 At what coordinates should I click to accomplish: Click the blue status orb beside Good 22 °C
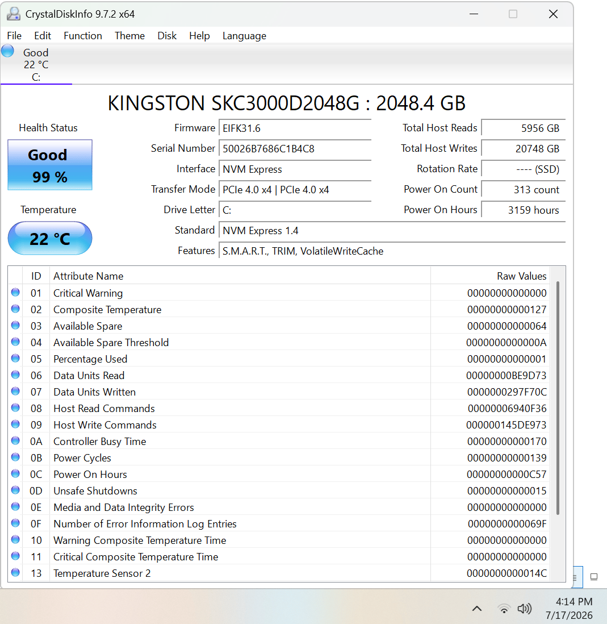click(x=7, y=51)
